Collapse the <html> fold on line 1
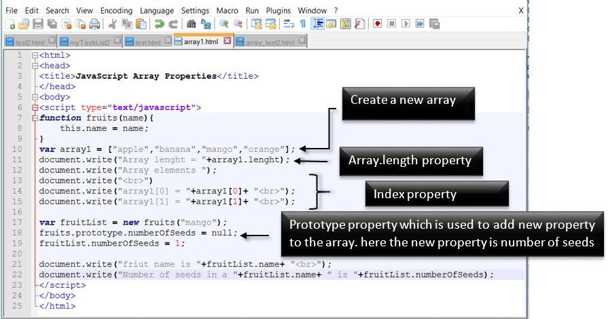 [x=35, y=56]
